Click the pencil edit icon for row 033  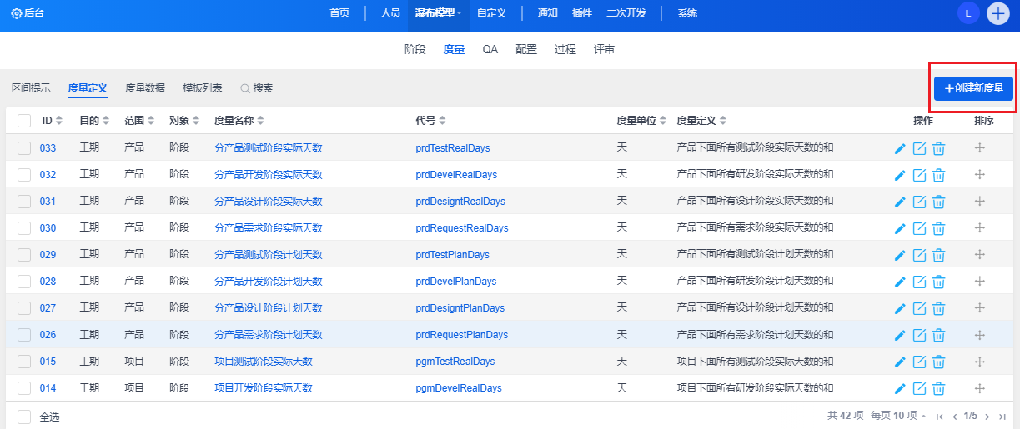[x=900, y=148]
